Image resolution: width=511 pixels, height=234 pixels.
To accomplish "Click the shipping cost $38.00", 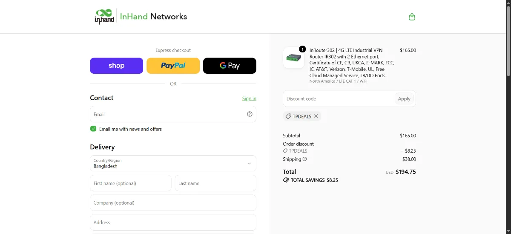I will (409, 159).
